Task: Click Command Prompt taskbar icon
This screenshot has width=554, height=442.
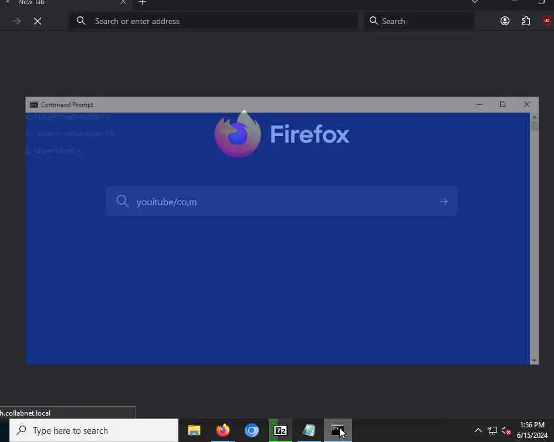Action: tap(338, 431)
